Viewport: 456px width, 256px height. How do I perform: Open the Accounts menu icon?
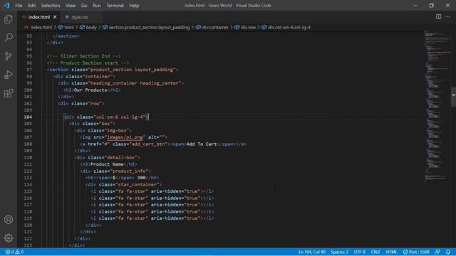[9, 220]
